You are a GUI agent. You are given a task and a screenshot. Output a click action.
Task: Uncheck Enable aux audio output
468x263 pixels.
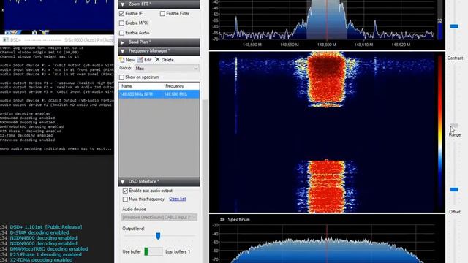click(125, 191)
